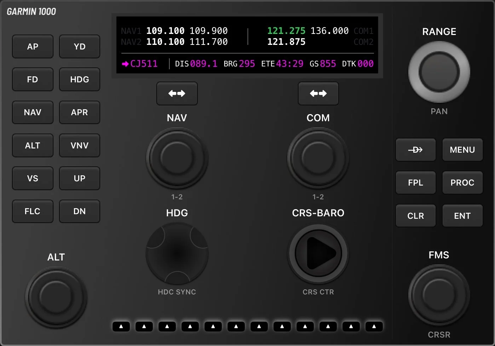Engage HDG mode button
The image size is (495, 346).
(x=80, y=80)
